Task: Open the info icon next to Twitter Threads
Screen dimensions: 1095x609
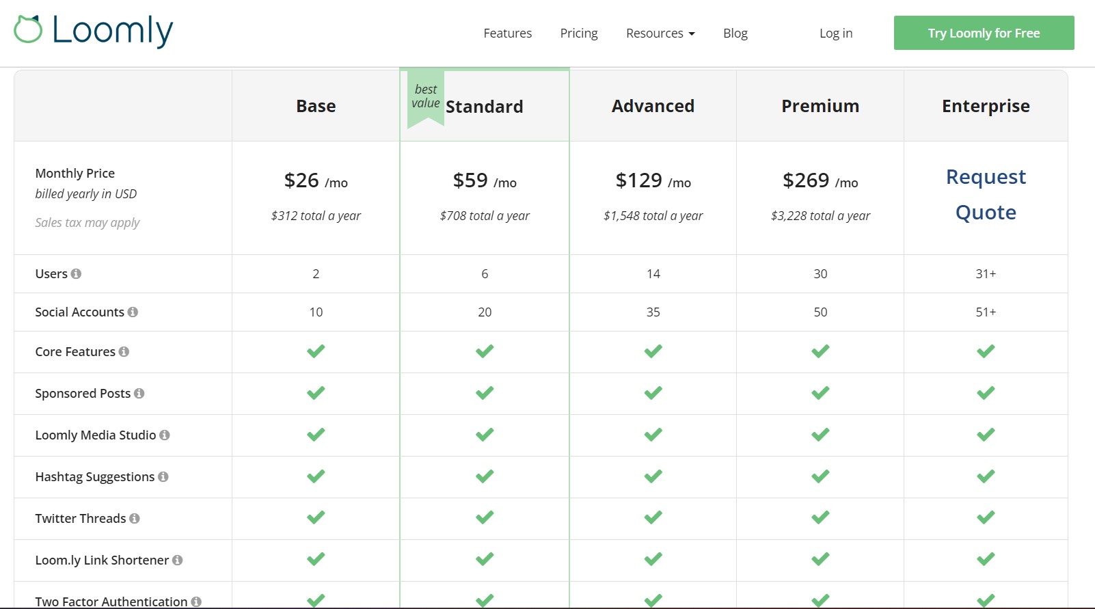Action: click(135, 518)
